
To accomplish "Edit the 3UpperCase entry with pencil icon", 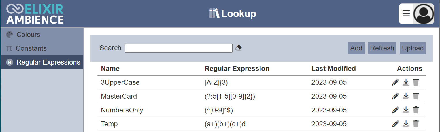I will (x=396, y=82).
